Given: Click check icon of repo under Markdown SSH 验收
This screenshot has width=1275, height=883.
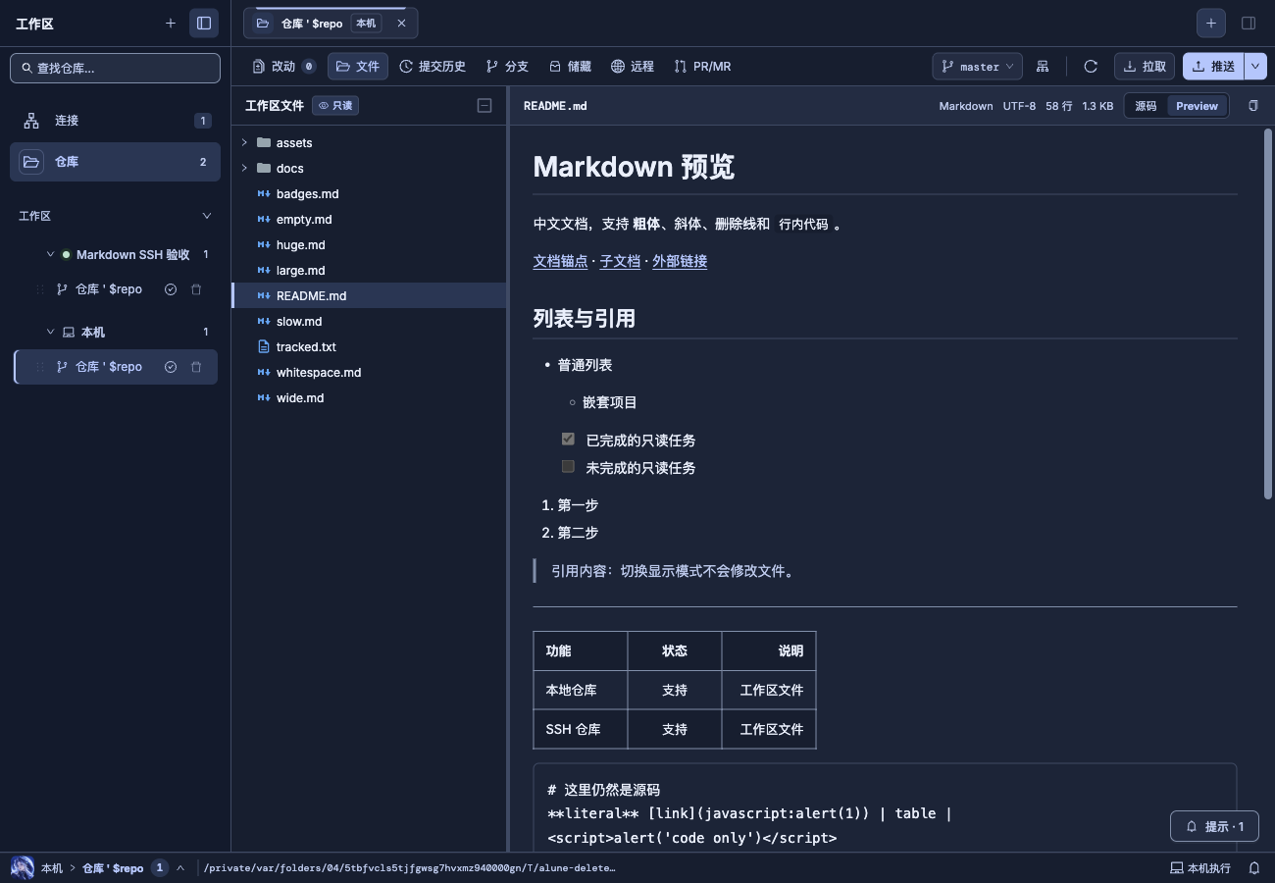Looking at the screenshot, I should click(x=171, y=289).
